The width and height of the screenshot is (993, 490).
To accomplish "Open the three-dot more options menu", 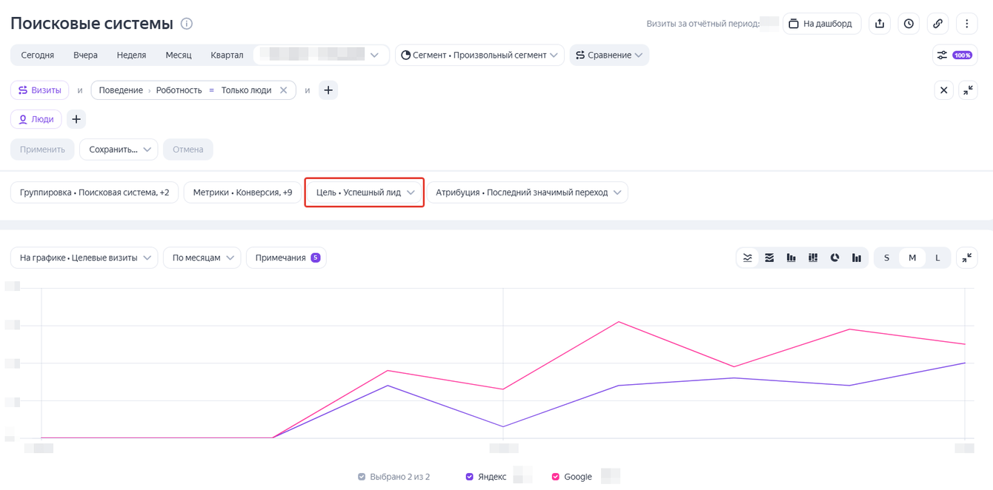I will pyautogui.click(x=966, y=24).
